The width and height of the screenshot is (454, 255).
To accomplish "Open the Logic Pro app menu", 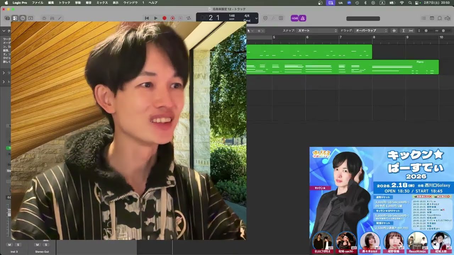I will [20, 2].
